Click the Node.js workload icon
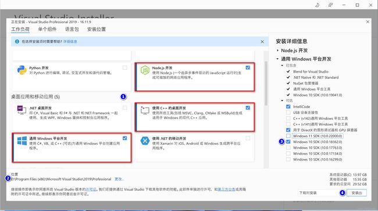378x211 pixels. [x=145, y=70]
